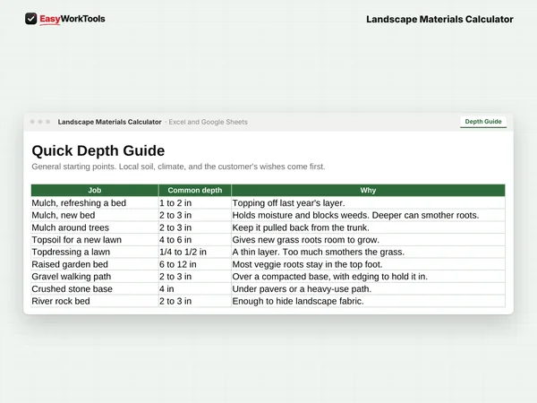Viewport: 537px width, 403px height.
Task: Click Gives new grass roots room to grow
Action: (x=368, y=240)
